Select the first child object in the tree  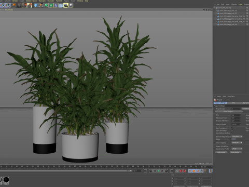(x=228, y=10)
